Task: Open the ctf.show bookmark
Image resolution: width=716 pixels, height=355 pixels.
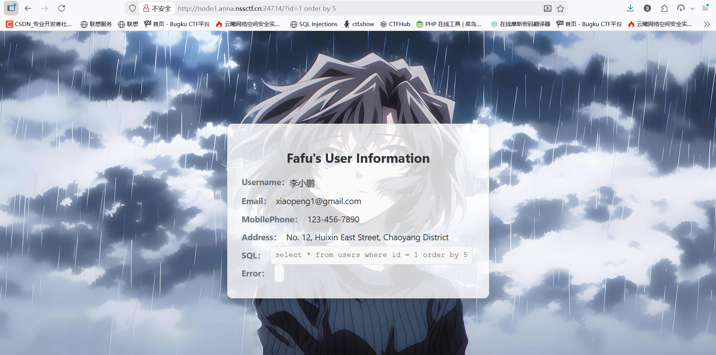Action: pyautogui.click(x=359, y=24)
